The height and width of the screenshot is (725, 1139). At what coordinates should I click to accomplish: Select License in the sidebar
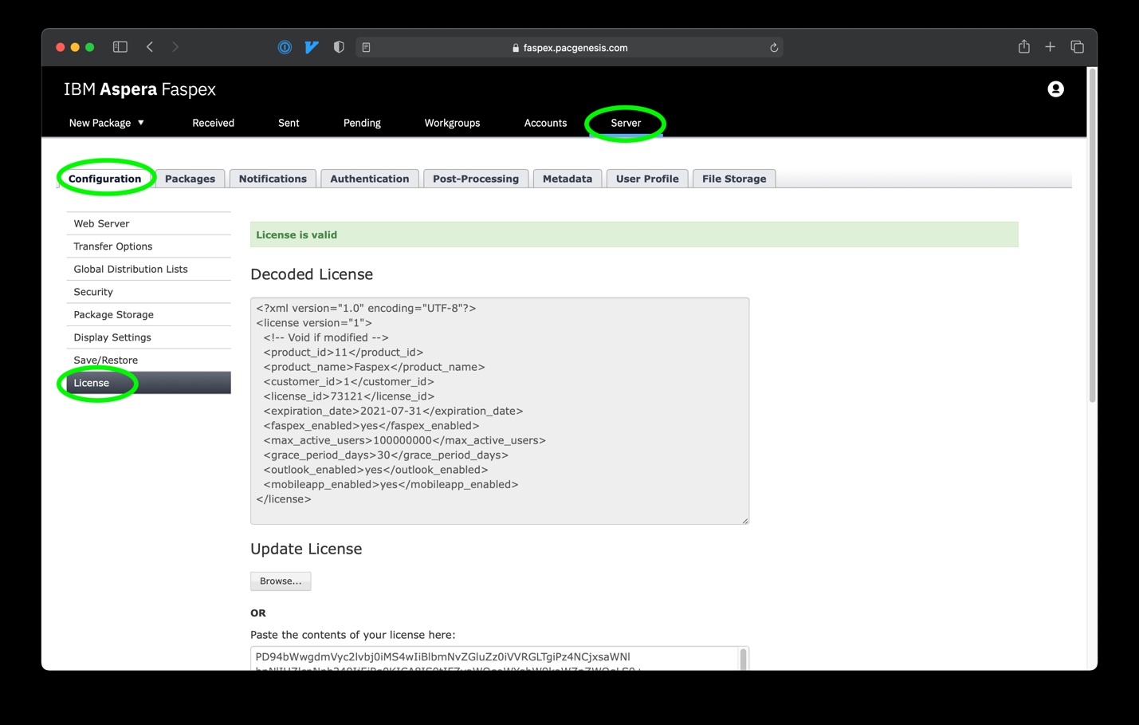[x=149, y=383]
